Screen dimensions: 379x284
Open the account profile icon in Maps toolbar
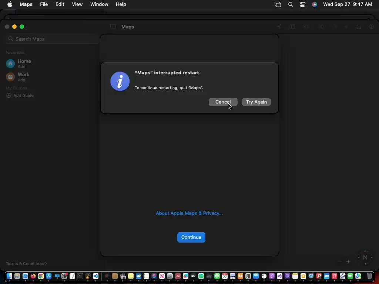tap(372, 27)
